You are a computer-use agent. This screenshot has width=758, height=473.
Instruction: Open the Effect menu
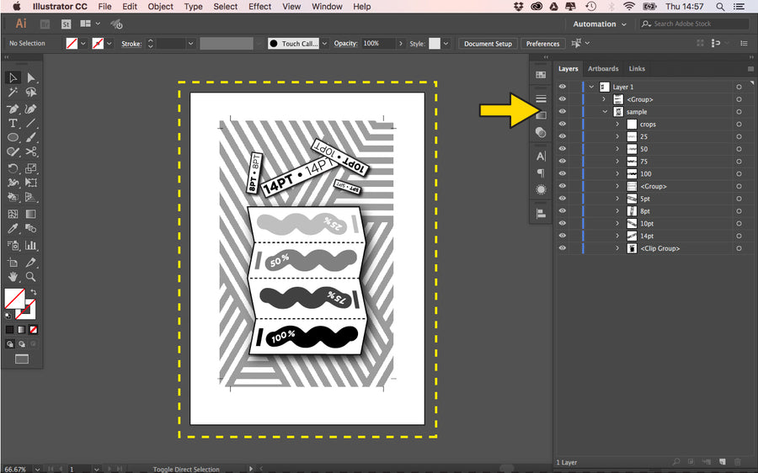coord(260,7)
